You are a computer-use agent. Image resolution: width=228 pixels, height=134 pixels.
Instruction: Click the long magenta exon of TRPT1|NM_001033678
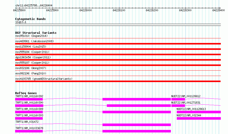[x=137, y=131]
